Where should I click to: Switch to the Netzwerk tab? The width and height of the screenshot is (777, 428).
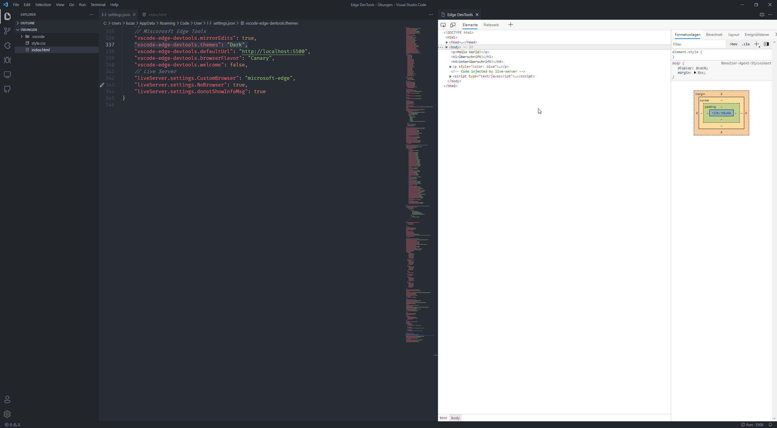coord(491,25)
